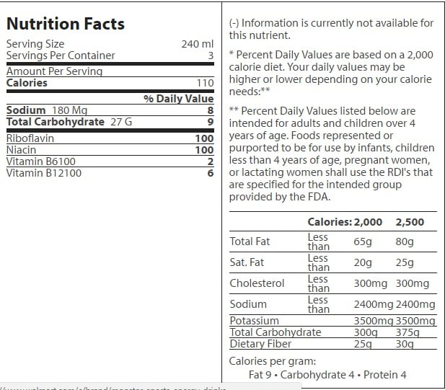Select the 240 ml serving value
Viewport: 445px width, 390px height.
click(x=198, y=44)
